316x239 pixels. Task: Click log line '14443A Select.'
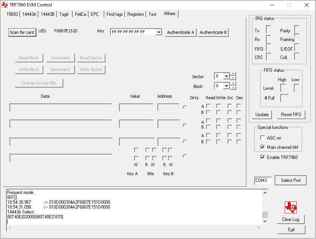tap(21, 212)
